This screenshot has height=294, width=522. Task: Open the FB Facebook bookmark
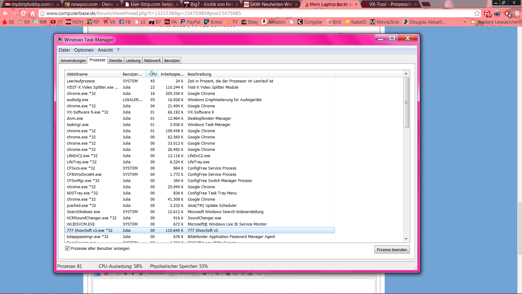[125, 22]
